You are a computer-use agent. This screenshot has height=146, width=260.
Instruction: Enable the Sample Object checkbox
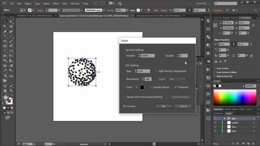150,87
